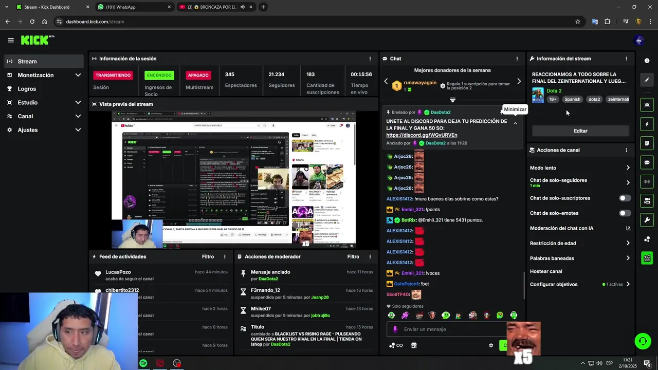Viewport: 658px width, 370px height.
Task: Select Stream in left navigation
Action: click(x=43, y=61)
